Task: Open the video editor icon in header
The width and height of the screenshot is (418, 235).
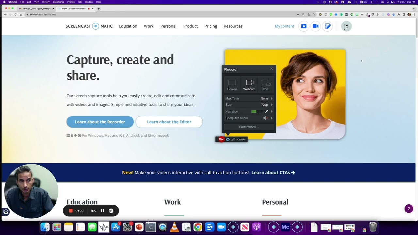Action: click(x=328, y=26)
